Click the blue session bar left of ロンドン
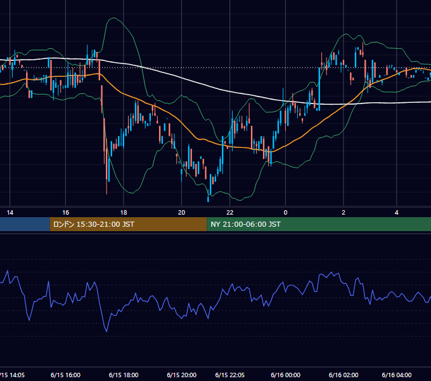 (25, 224)
